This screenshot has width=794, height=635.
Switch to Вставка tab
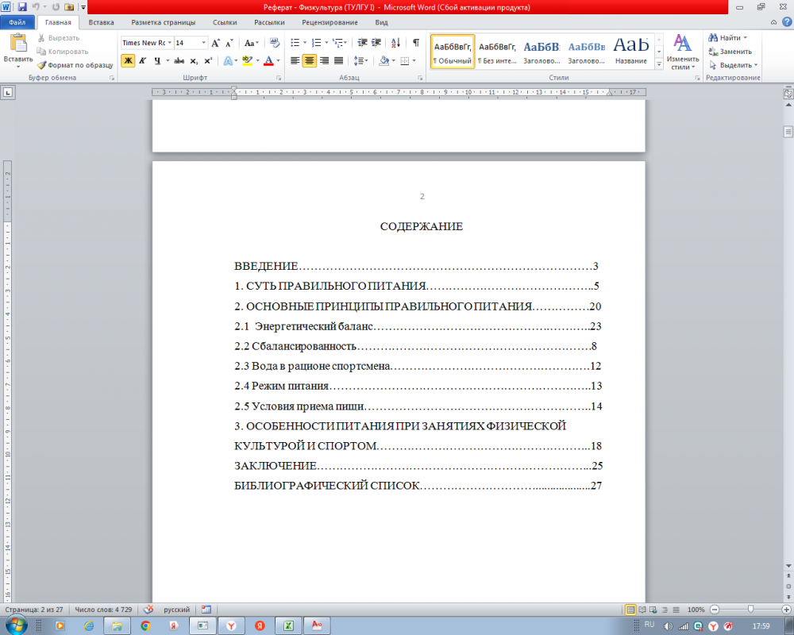pos(102,22)
